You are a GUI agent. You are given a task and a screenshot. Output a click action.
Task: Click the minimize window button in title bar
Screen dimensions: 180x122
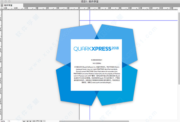(6, 2)
